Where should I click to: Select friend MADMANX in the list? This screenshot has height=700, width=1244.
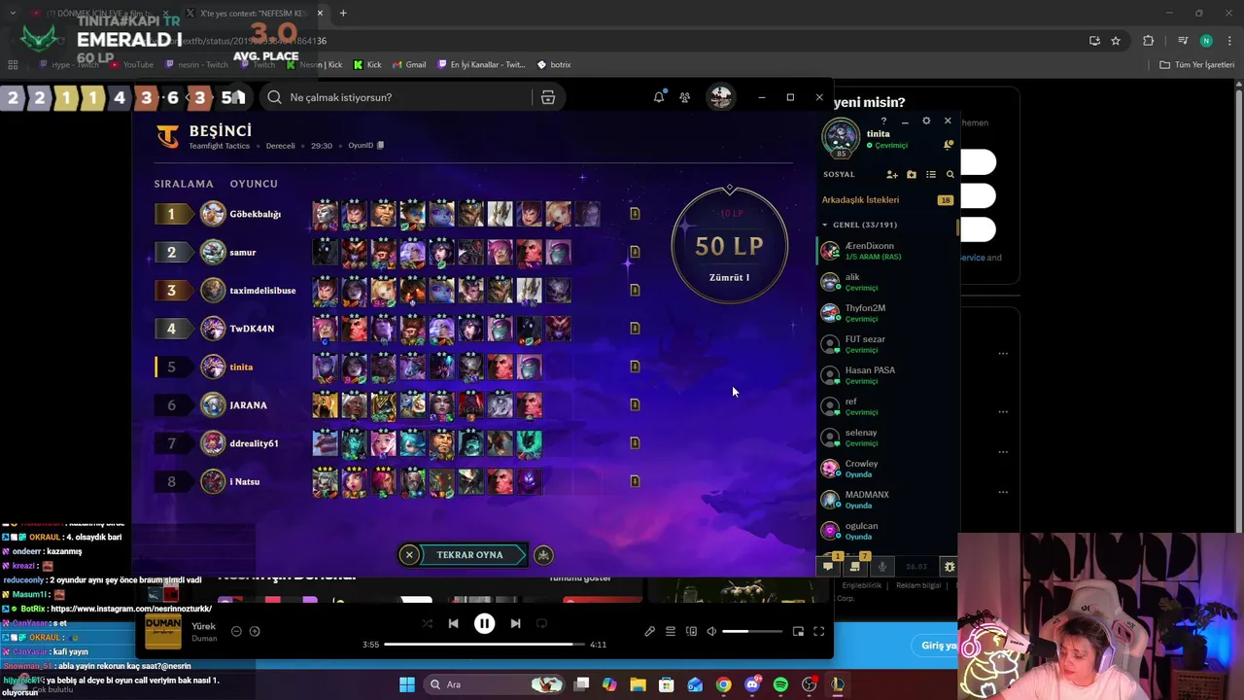click(888, 500)
